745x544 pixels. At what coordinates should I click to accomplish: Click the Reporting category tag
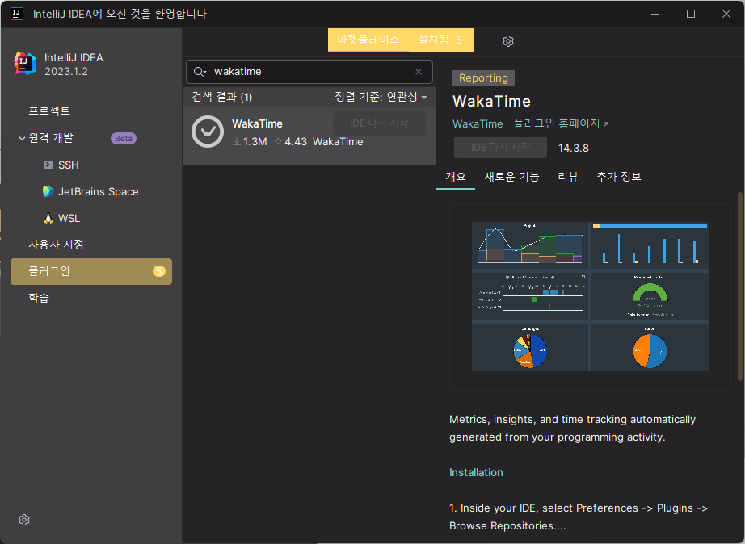pos(483,77)
